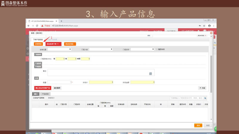This screenshot has width=239, height=134.
Task: Close the 新增 销货单 dialog with X
Action: click(211, 33)
